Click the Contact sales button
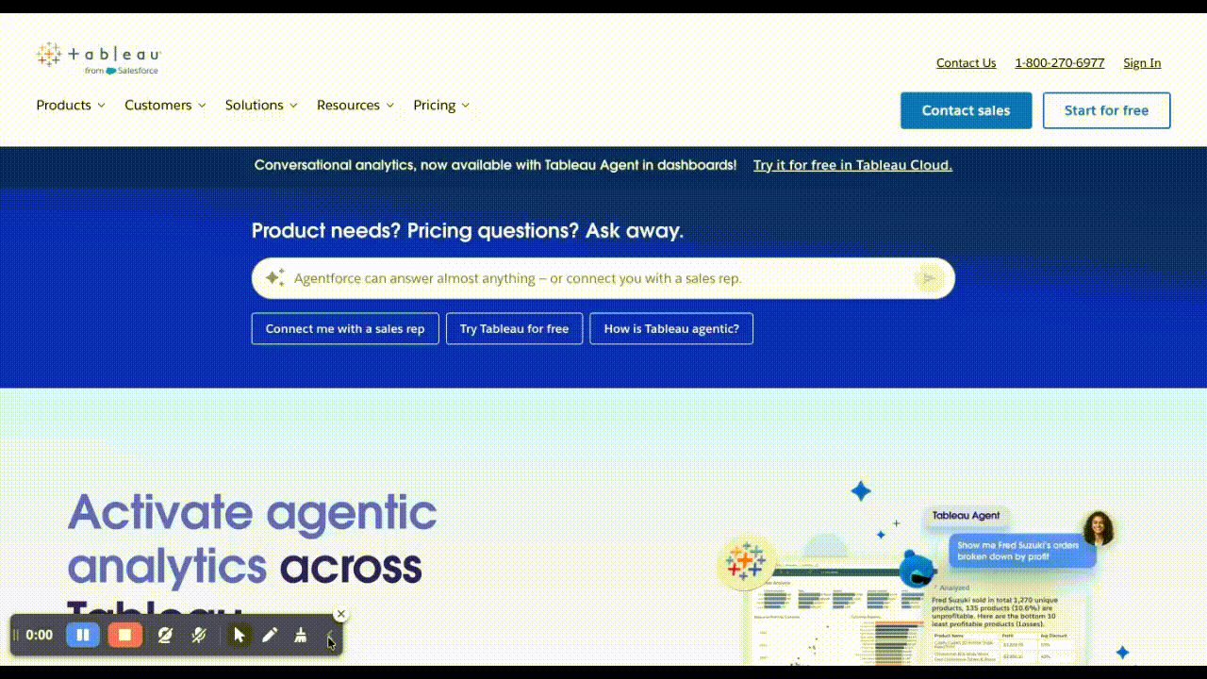 pyautogui.click(x=966, y=110)
